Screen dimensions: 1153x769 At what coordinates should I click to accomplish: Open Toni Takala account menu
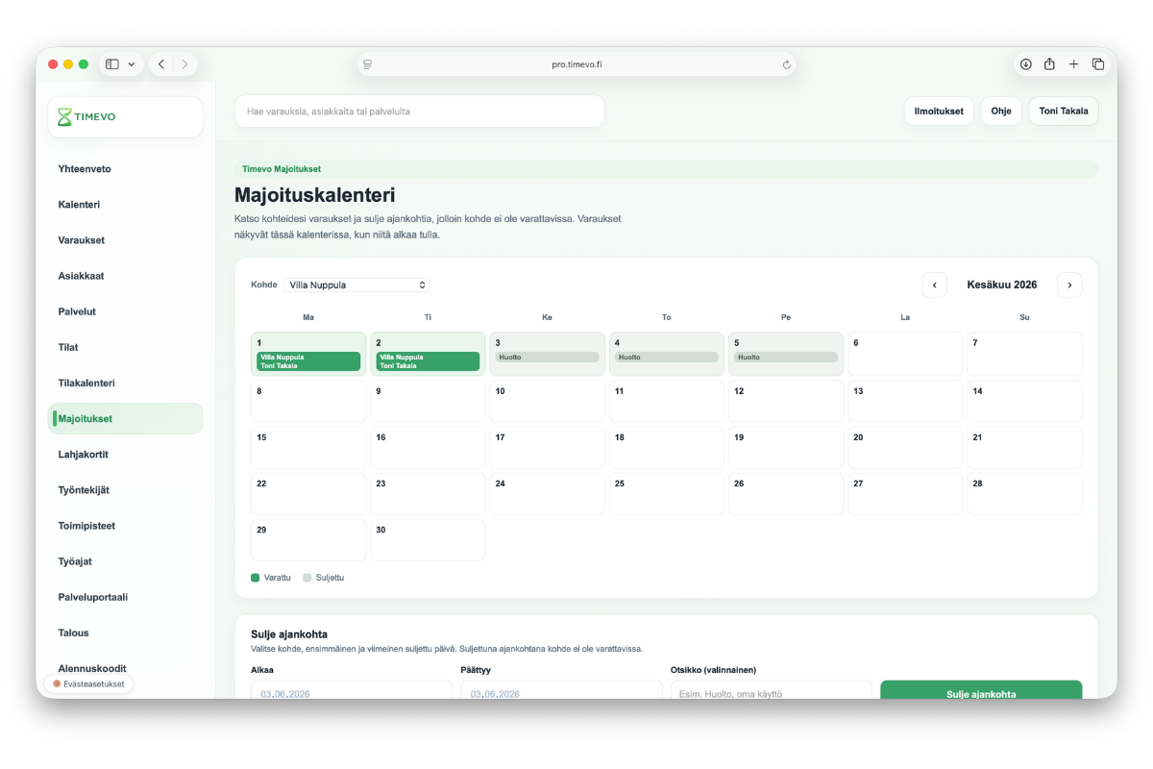(x=1064, y=112)
